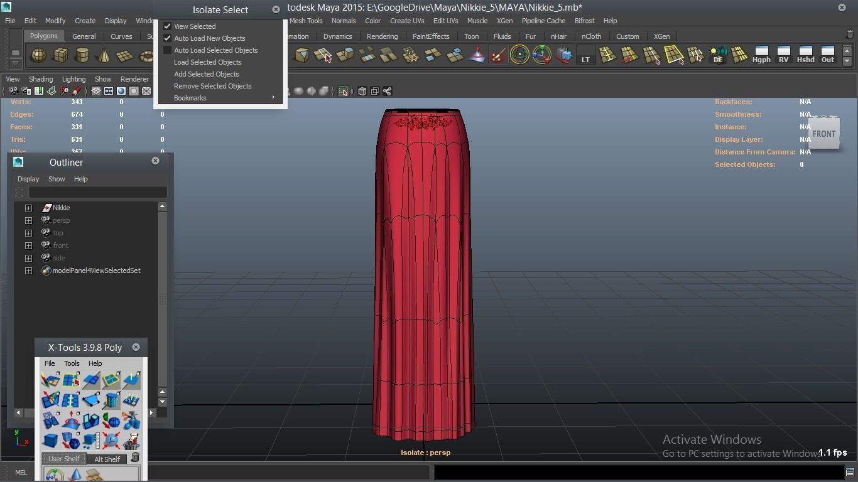Show the next shelf row with down arrow
Viewport: 858px width, 482px height.
click(847, 61)
